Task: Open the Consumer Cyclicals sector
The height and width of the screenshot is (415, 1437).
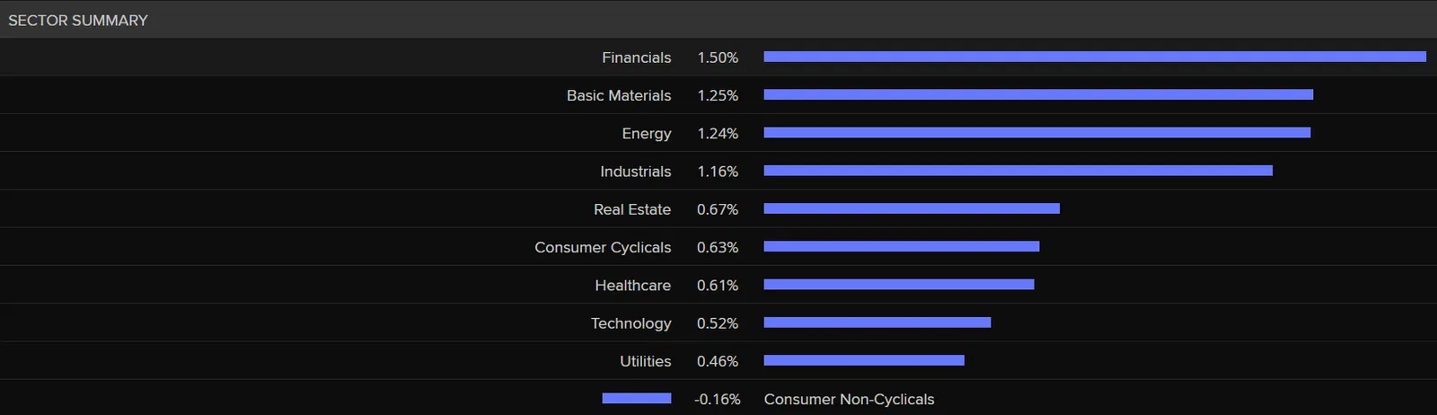Action: point(602,247)
